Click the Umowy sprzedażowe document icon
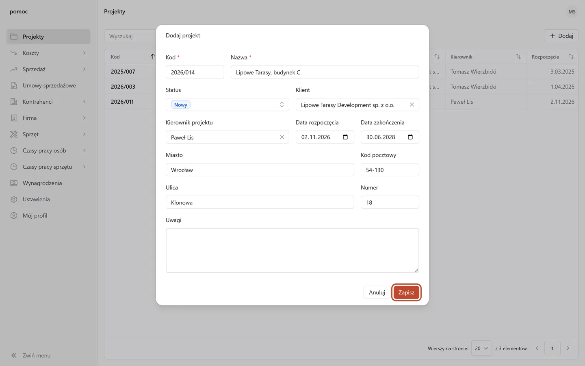The height and width of the screenshot is (366, 585). [x=14, y=85]
